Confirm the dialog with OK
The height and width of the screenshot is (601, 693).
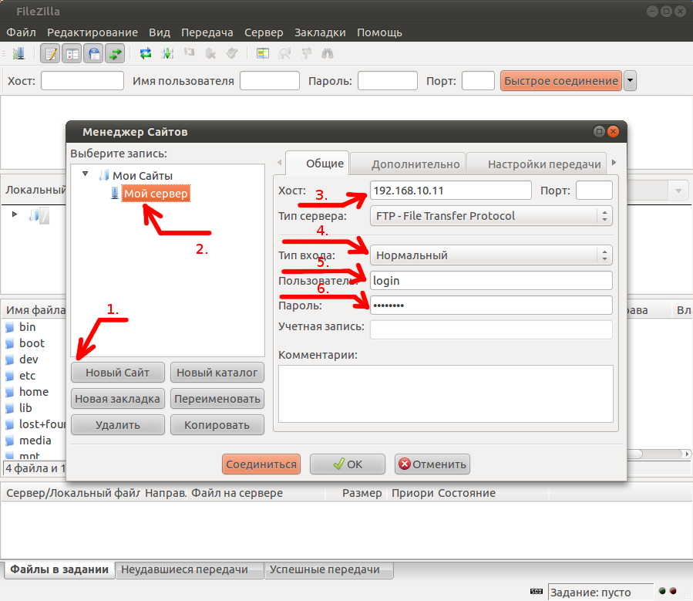(x=348, y=464)
